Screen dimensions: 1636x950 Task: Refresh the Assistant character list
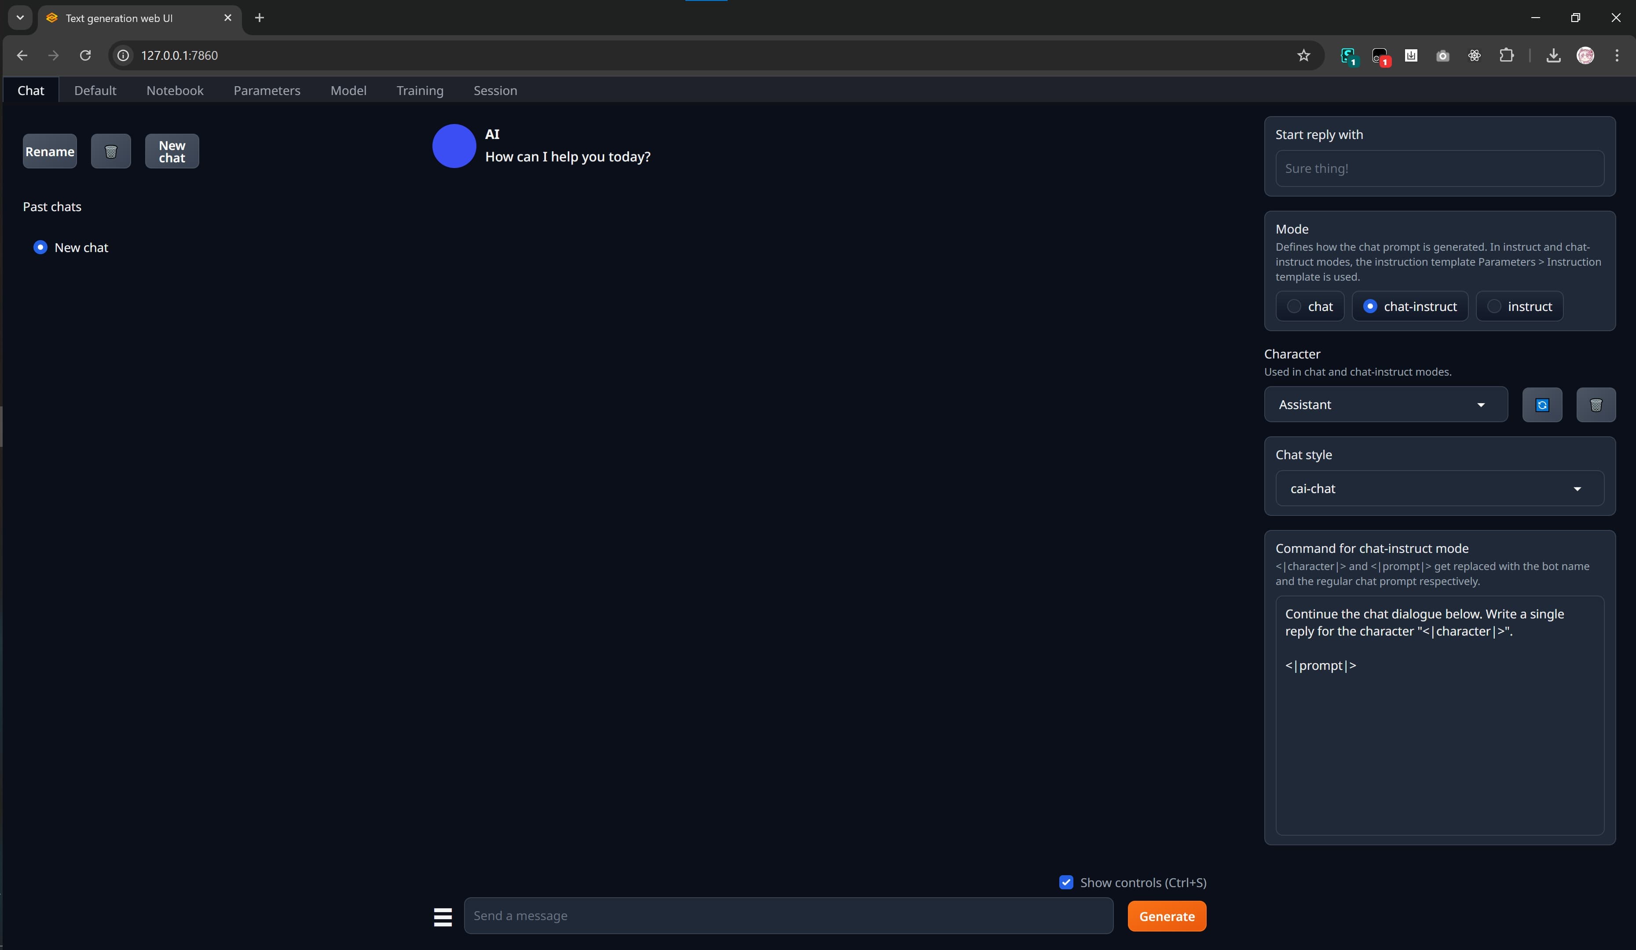1542,404
